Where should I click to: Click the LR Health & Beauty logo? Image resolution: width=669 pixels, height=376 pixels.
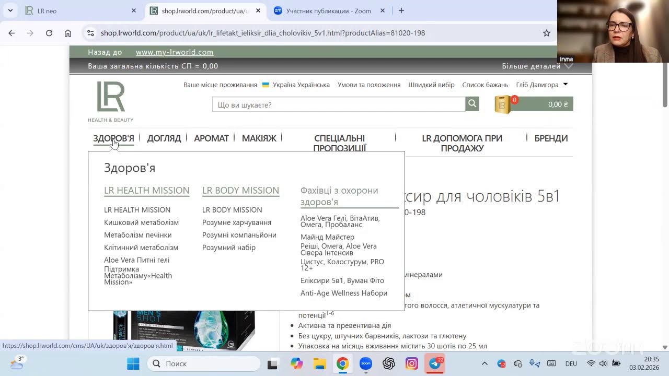coord(111,102)
